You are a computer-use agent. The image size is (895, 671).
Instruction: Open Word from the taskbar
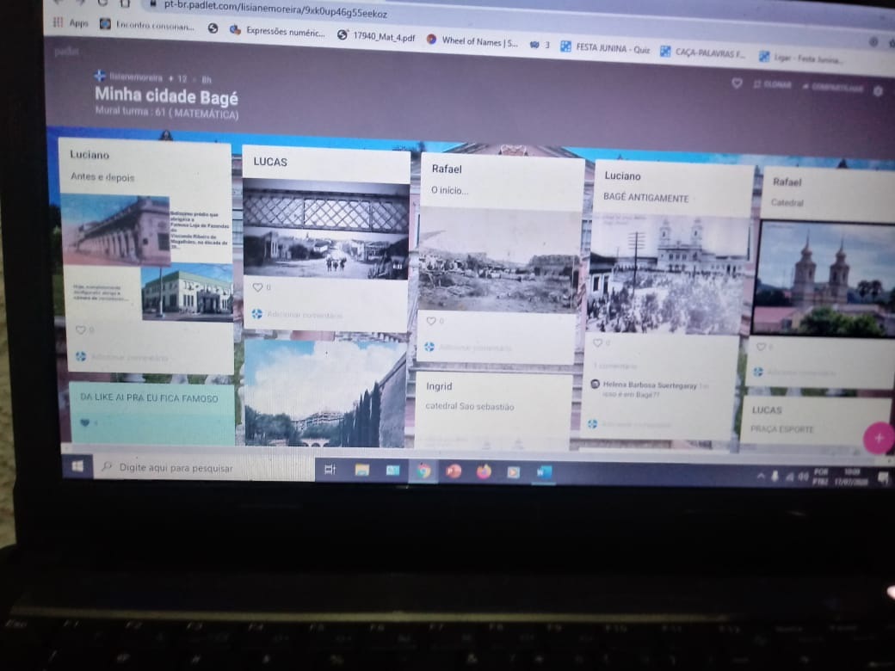pos(544,471)
